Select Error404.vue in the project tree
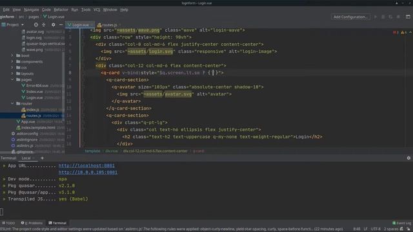The width and height of the screenshot is (413, 232). (x=37, y=86)
